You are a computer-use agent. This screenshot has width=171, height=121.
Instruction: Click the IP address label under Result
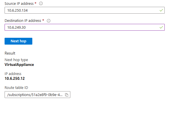pyautogui.click(x=13, y=74)
